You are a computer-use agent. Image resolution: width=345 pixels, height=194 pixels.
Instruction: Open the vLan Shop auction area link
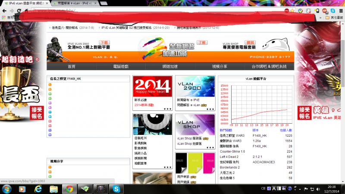pyautogui.click(x=189, y=144)
